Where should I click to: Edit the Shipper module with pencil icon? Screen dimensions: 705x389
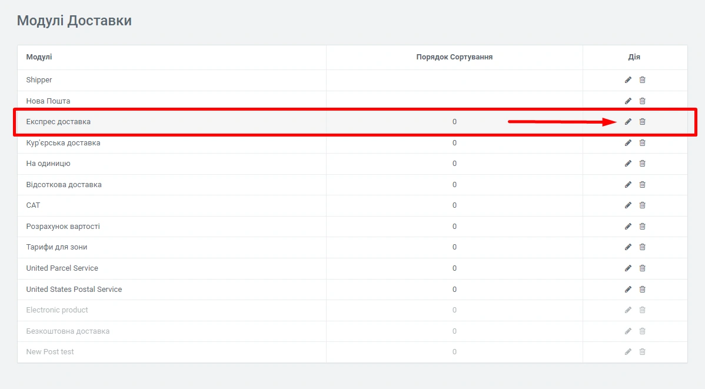(628, 80)
